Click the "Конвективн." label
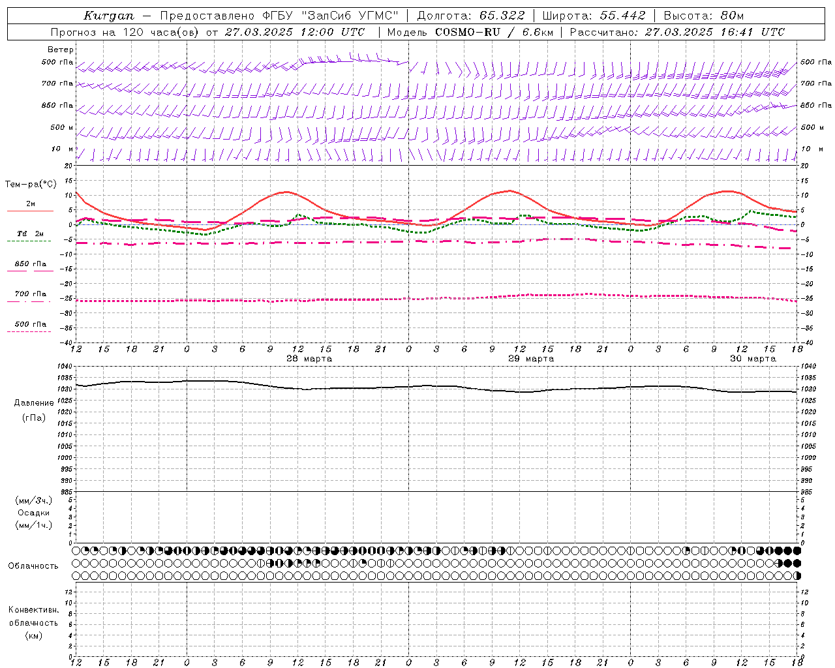The image size is (835, 668). point(34,610)
